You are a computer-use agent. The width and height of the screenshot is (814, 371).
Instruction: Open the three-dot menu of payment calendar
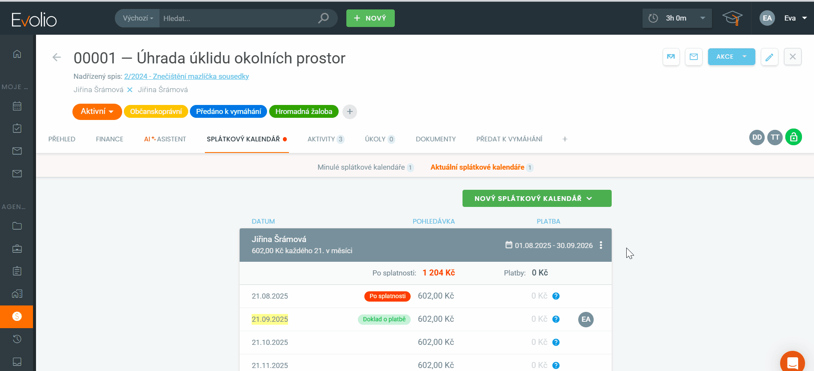tap(601, 245)
